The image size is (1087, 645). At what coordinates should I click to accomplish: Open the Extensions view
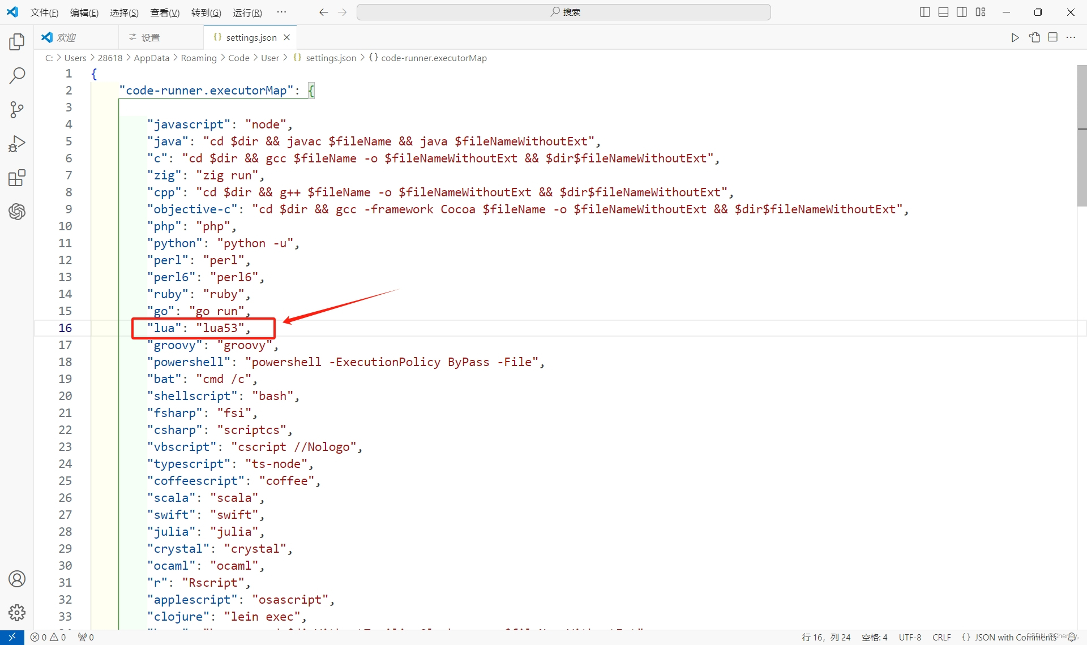17,178
